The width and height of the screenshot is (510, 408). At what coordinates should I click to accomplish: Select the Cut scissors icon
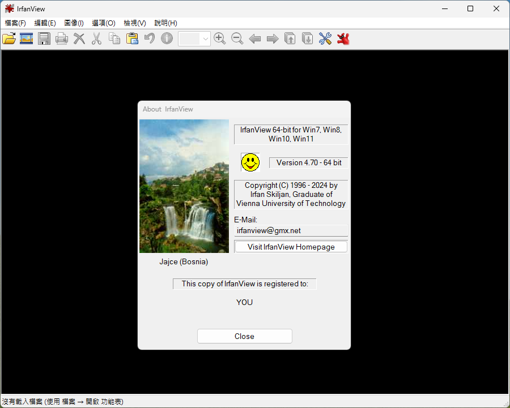pos(96,38)
